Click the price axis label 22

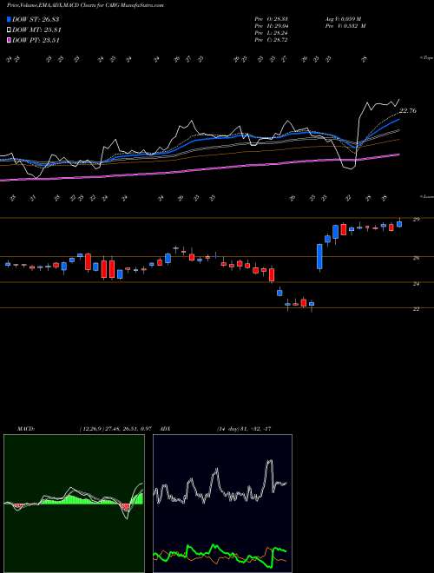tap(416, 309)
